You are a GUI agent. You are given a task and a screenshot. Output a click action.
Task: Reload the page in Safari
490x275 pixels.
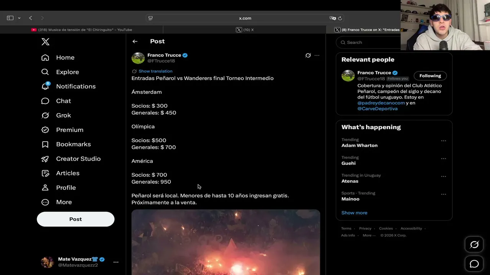click(x=340, y=18)
